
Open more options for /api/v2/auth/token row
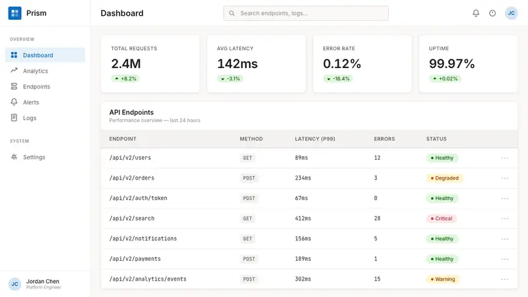[505, 199]
